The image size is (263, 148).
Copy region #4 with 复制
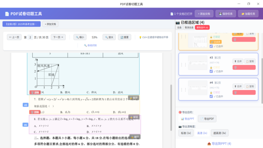coord(250,86)
